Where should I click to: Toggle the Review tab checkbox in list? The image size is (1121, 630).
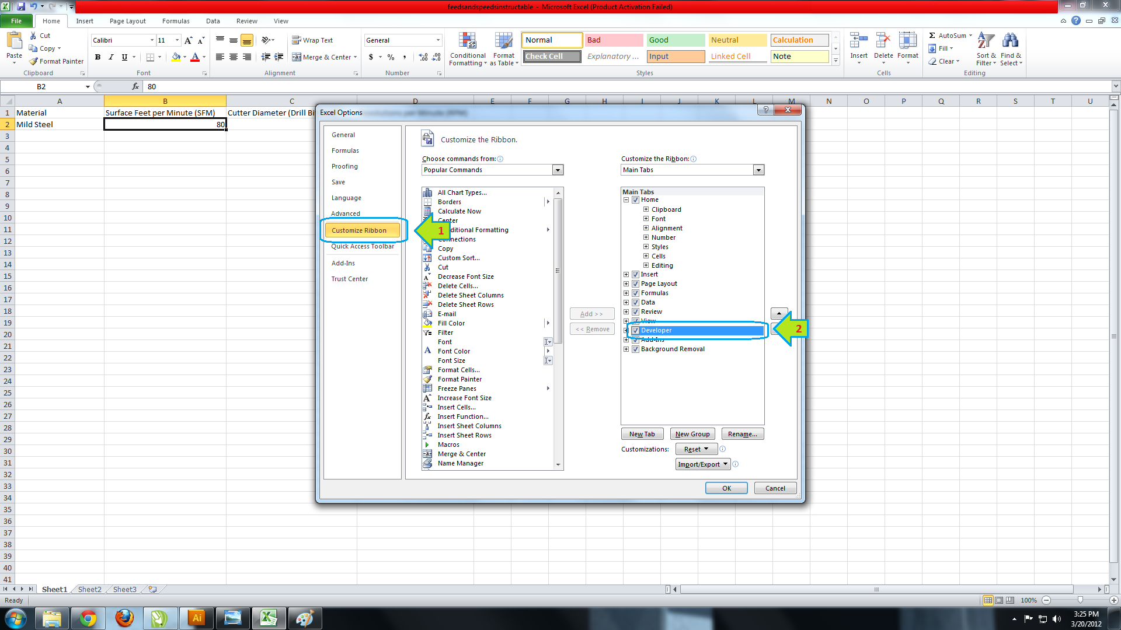tap(635, 312)
